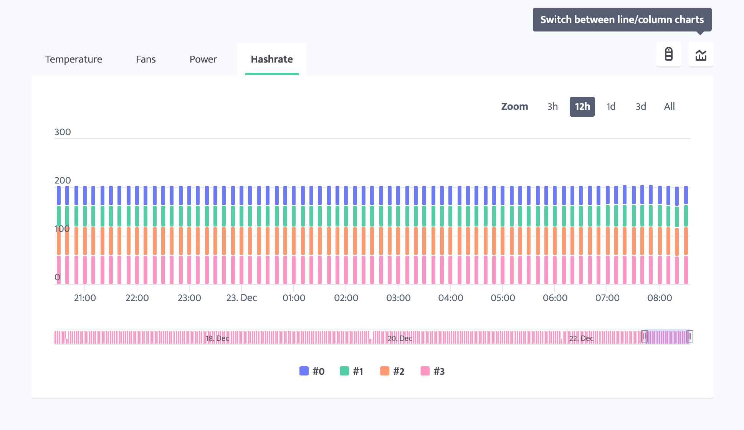Click right handle of navigator range

point(689,337)
